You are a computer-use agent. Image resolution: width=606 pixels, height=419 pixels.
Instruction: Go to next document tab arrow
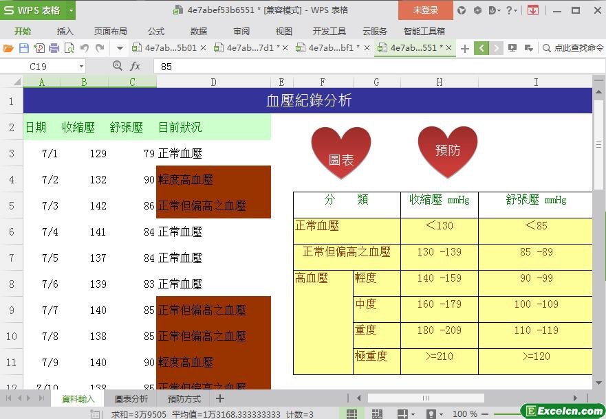pyautogui.click(x=496, y=48)
